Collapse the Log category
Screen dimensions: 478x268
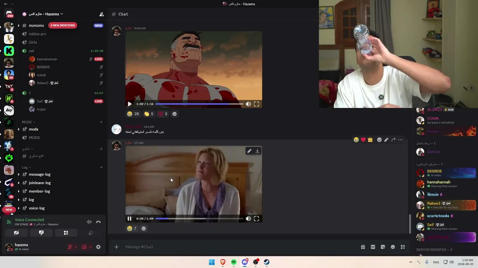[26, 167]
